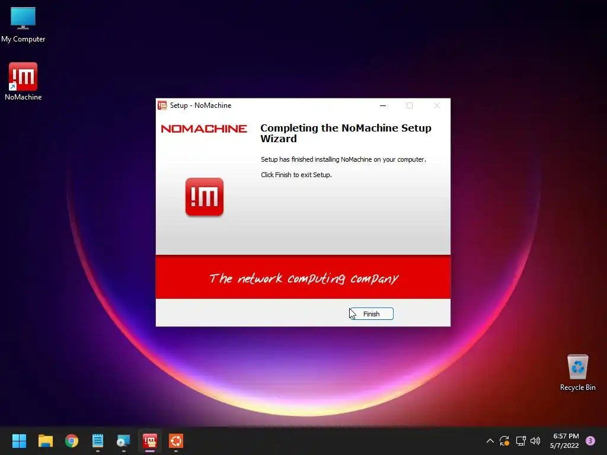Open the sync status tray icon
The height and width of the screenshot is (455, 607).
pos(504,441)
